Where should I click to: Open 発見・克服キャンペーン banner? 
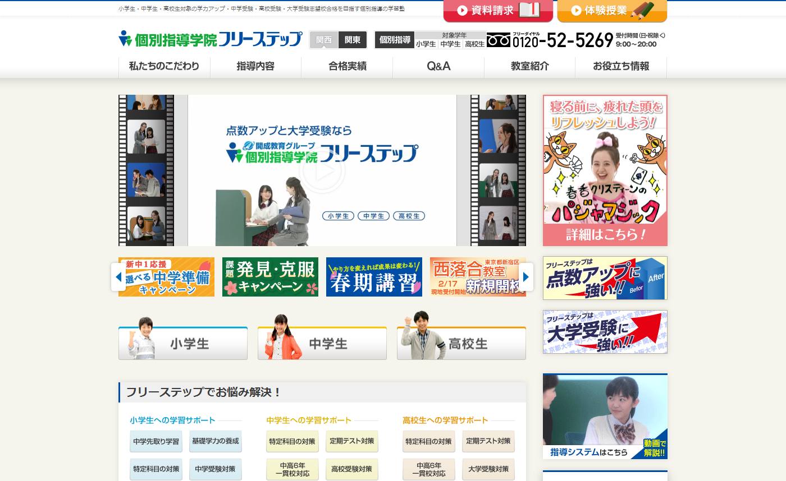point(270,277)
